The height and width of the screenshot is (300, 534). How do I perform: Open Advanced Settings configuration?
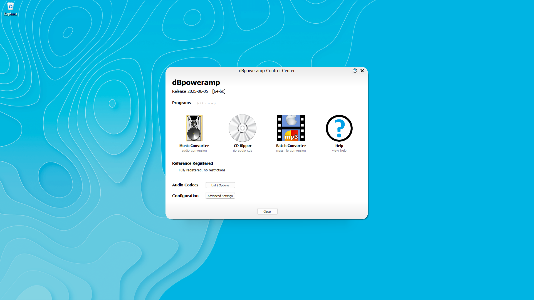point(220,196)
